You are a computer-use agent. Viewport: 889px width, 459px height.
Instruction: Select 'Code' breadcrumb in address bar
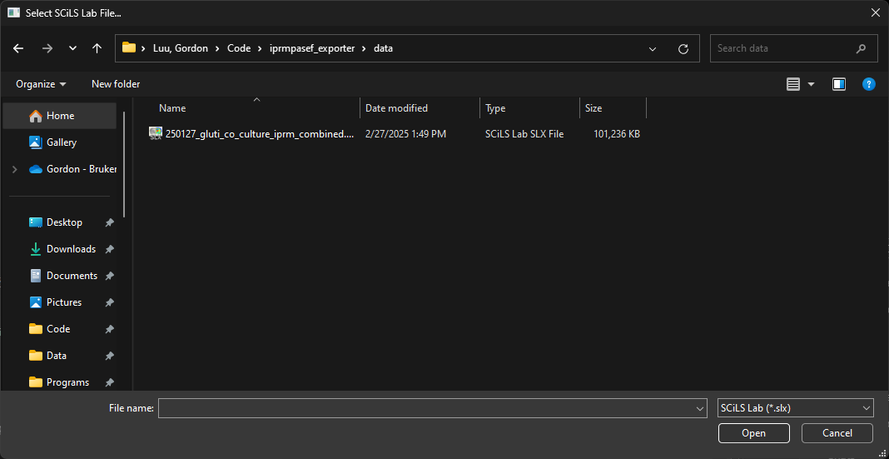click(x=239, y=48)
